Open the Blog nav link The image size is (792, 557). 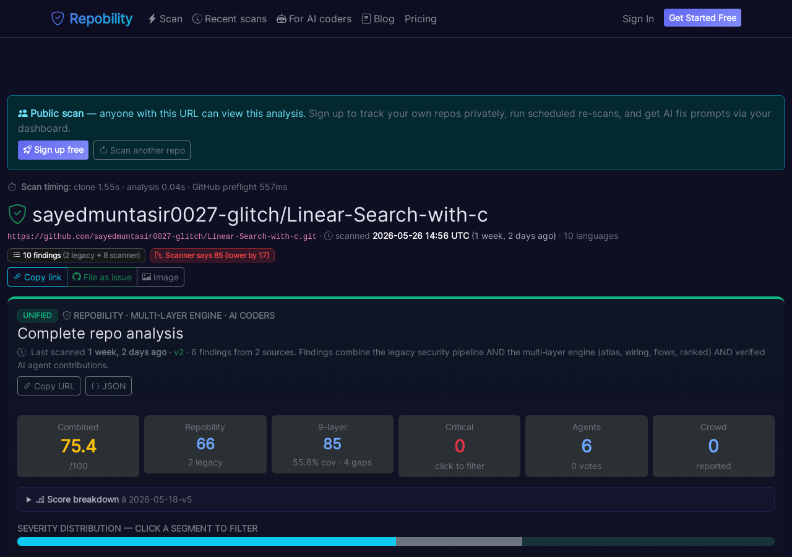[378, 19]
